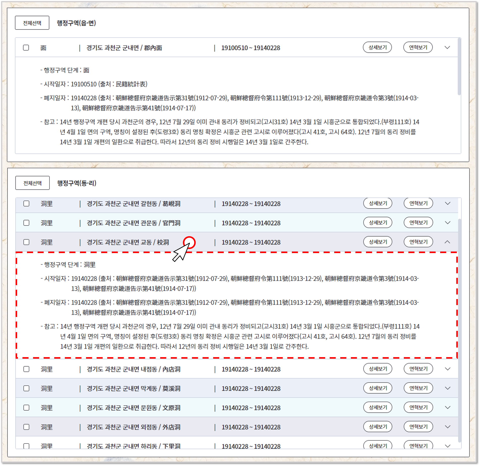Click date range 19100510 ~ 19140228
This screenshot has height=466, width=480.
251,48
